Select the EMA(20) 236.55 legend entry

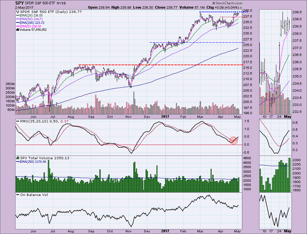pos(29,15)
